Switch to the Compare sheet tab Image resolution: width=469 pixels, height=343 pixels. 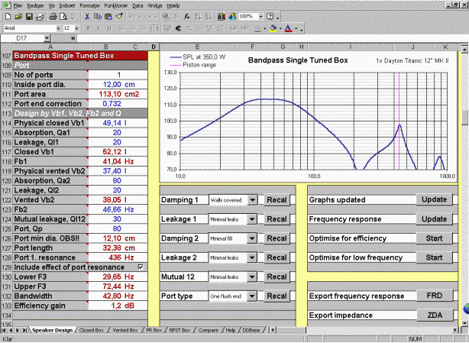coord(209,330)
